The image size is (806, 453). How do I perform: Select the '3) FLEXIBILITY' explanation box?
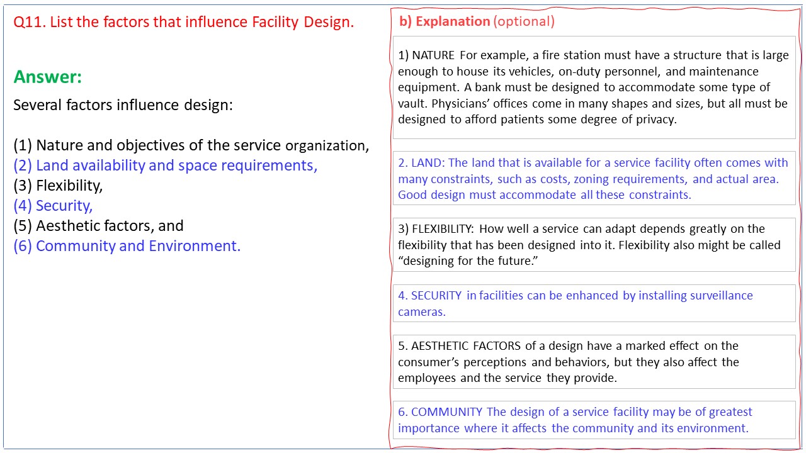[x=594, y=245]
